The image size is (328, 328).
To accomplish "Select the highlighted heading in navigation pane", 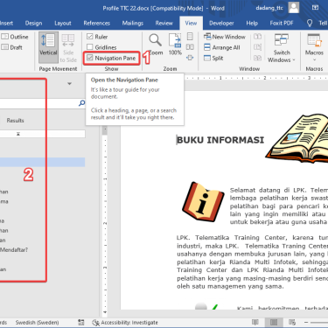I will (43, 162).
